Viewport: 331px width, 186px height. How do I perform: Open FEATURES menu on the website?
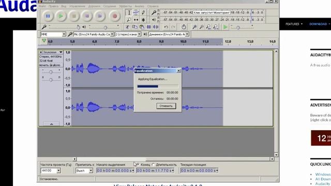[x=294, y=24]
